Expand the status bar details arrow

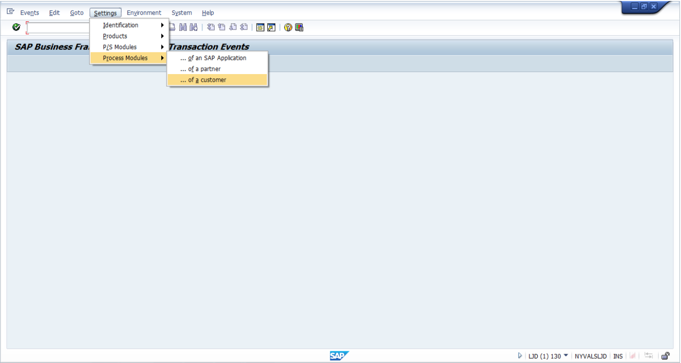point(519,356)
